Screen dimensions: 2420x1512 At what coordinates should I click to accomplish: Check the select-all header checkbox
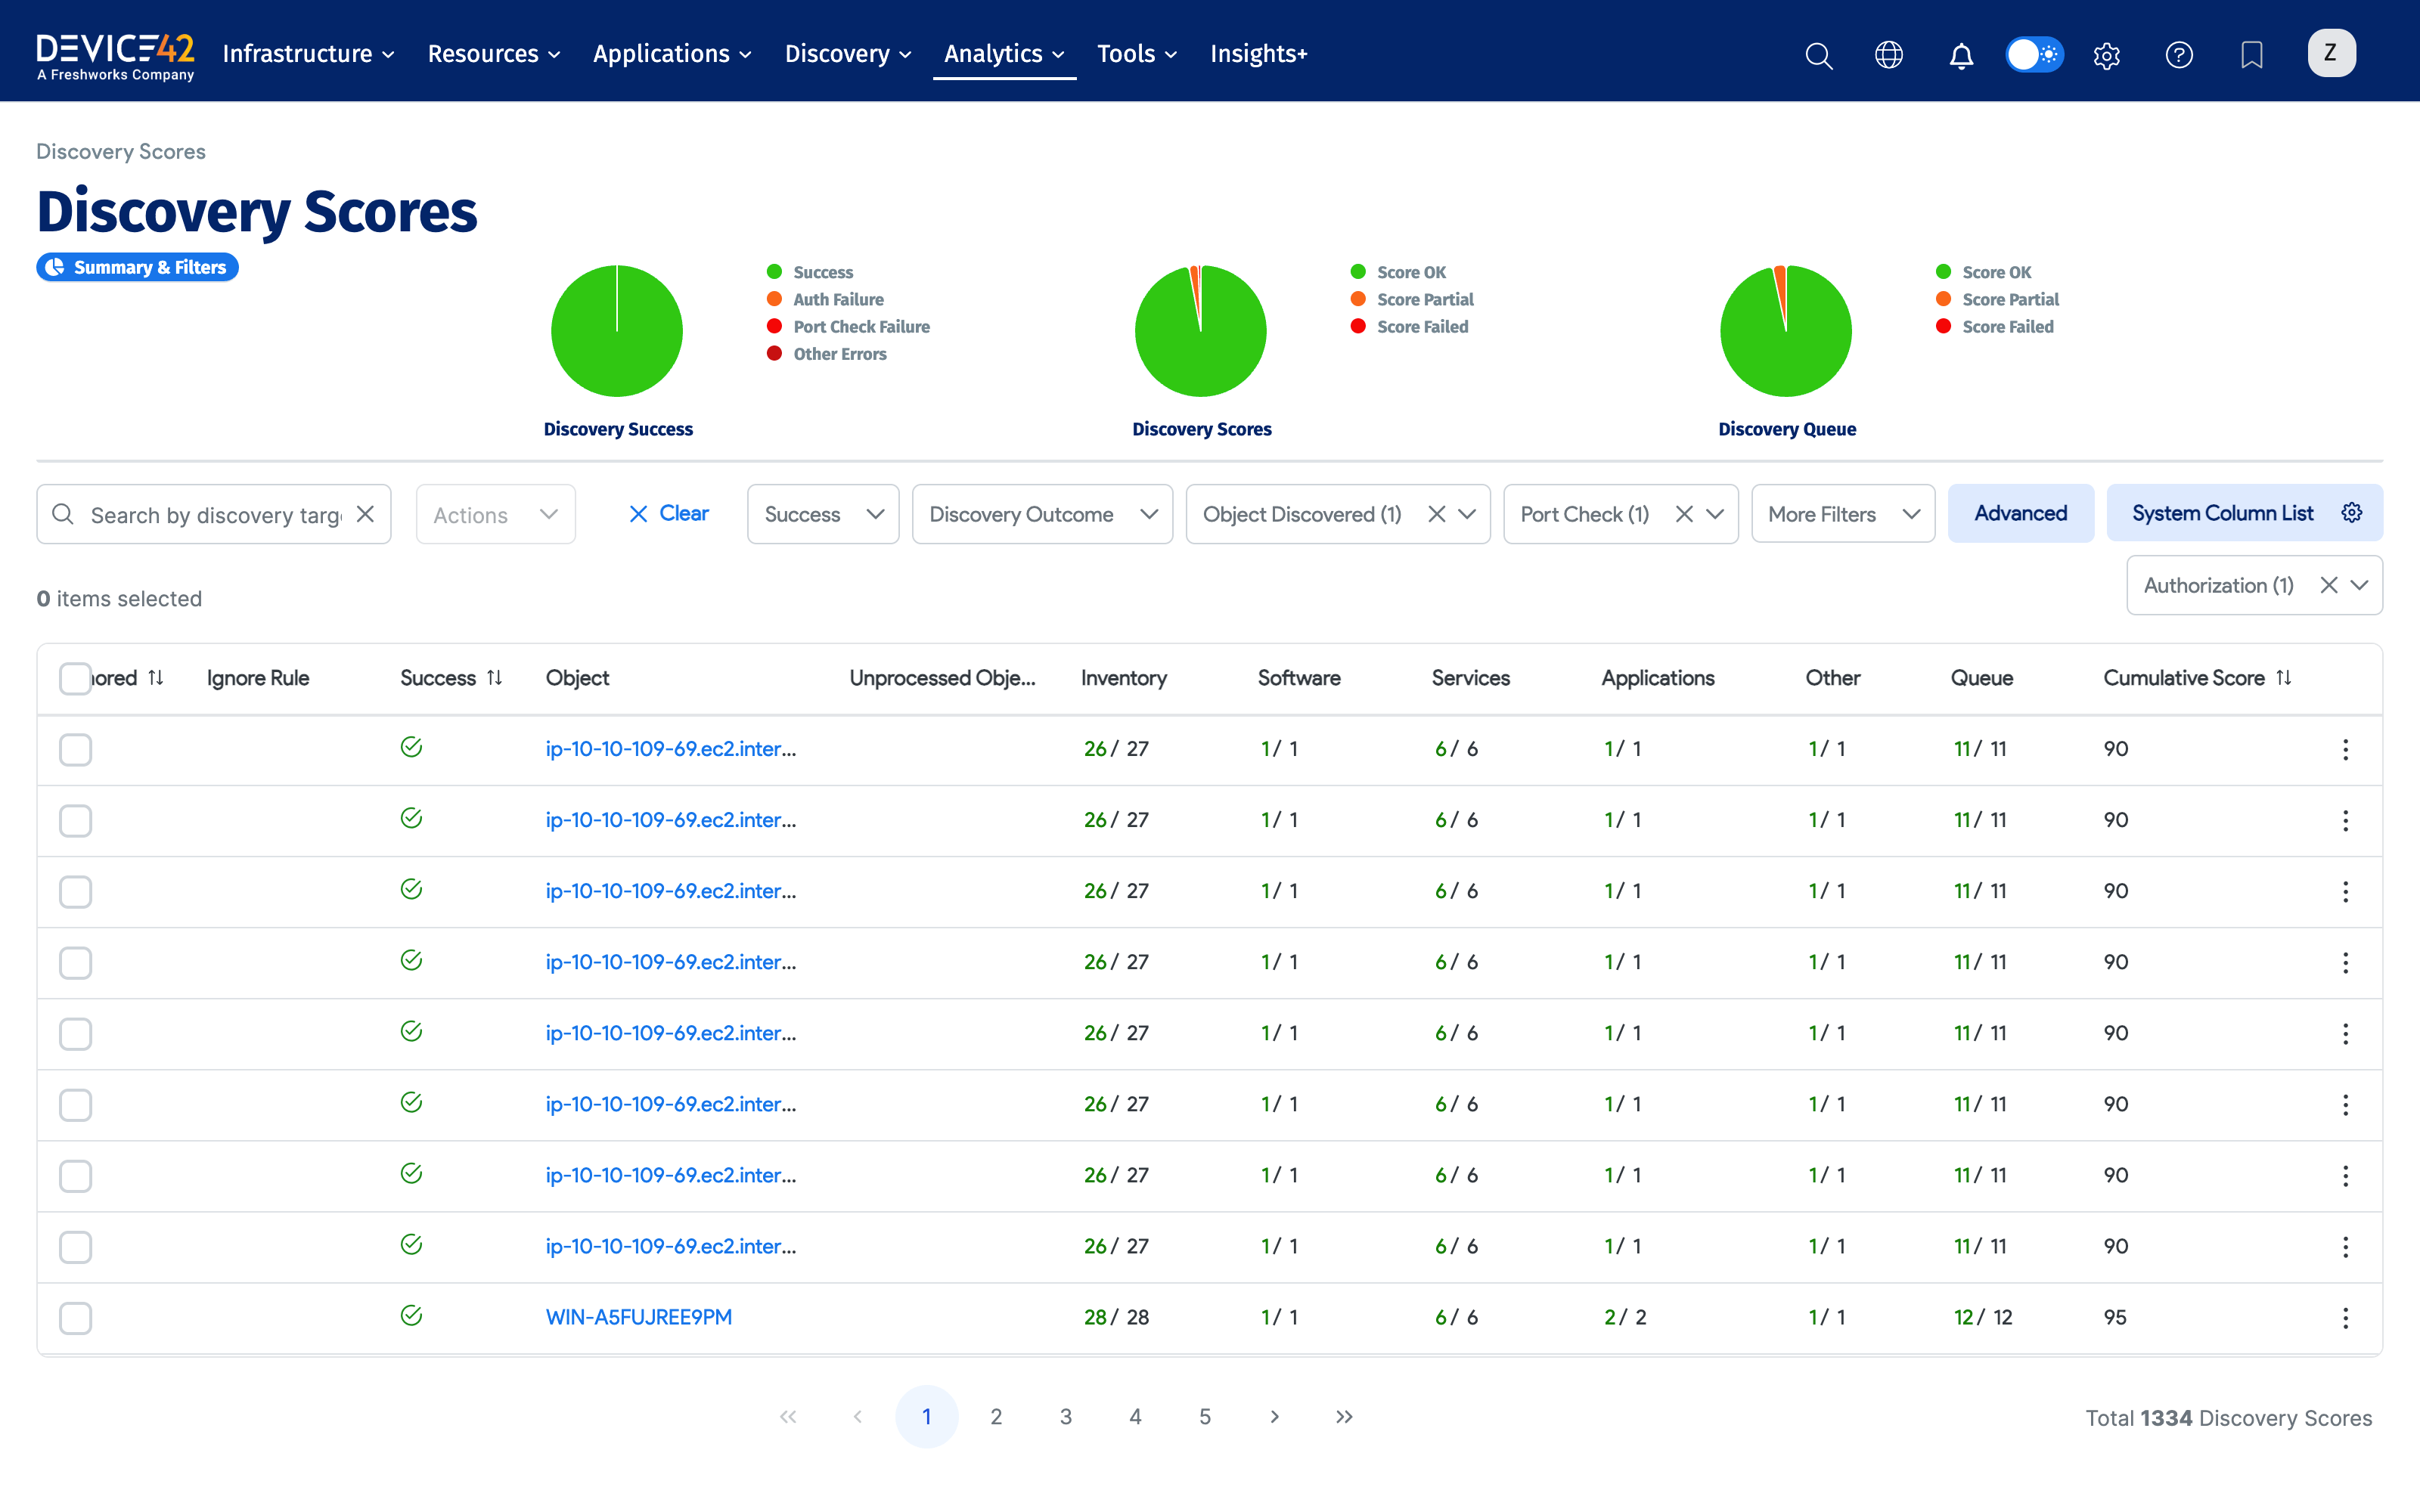[75, 678]
